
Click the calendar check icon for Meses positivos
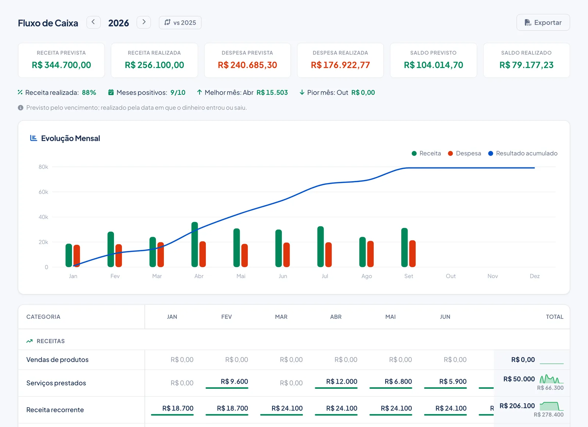[111, 92]
